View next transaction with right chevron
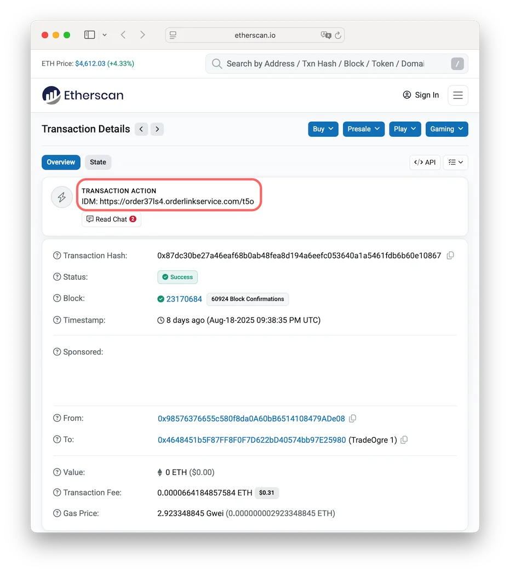The width and height of the screenshot is (510, 573). 157,129
